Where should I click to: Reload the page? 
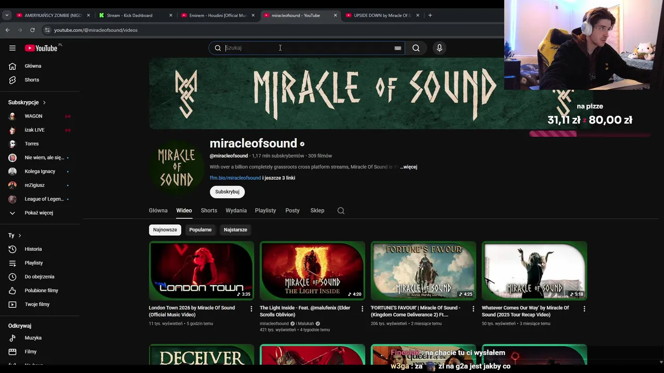pyautogui.click(x=32, y=30)
